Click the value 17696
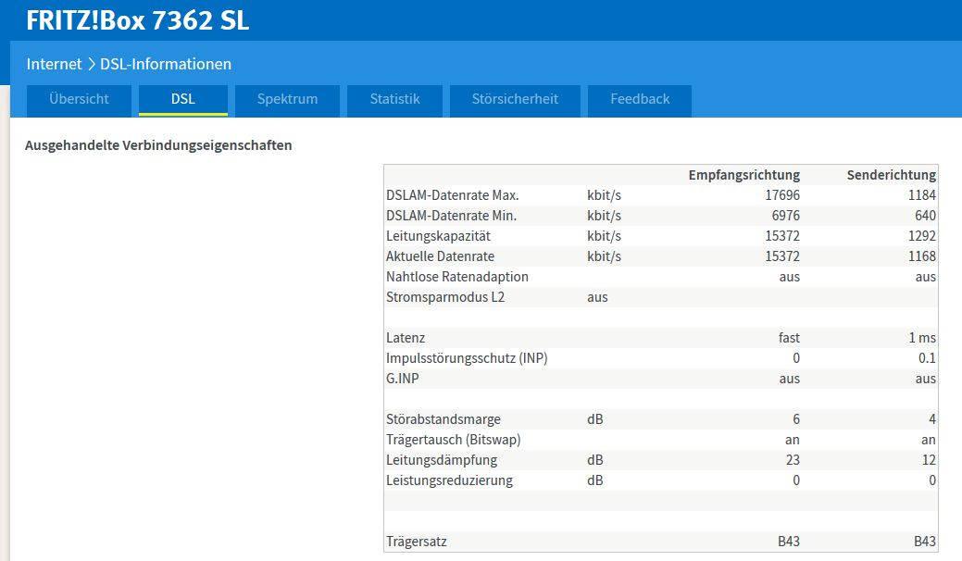Screen dimensions: 962x561 coord(782,195)
